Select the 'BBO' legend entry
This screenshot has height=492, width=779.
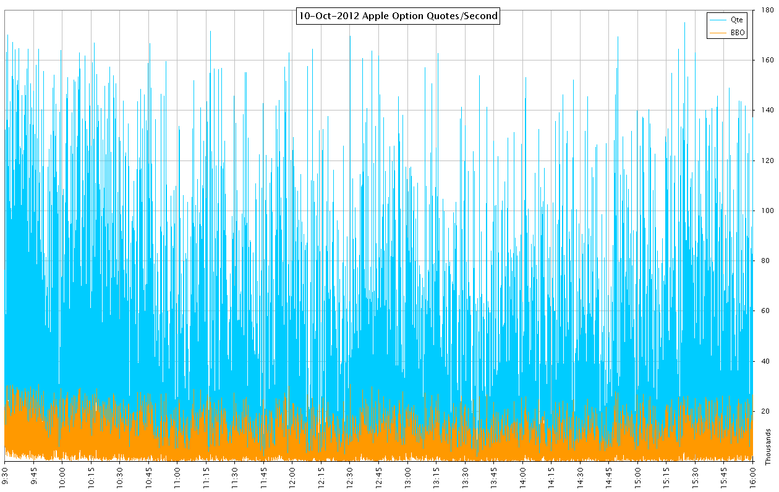click(x=738, y=33)
